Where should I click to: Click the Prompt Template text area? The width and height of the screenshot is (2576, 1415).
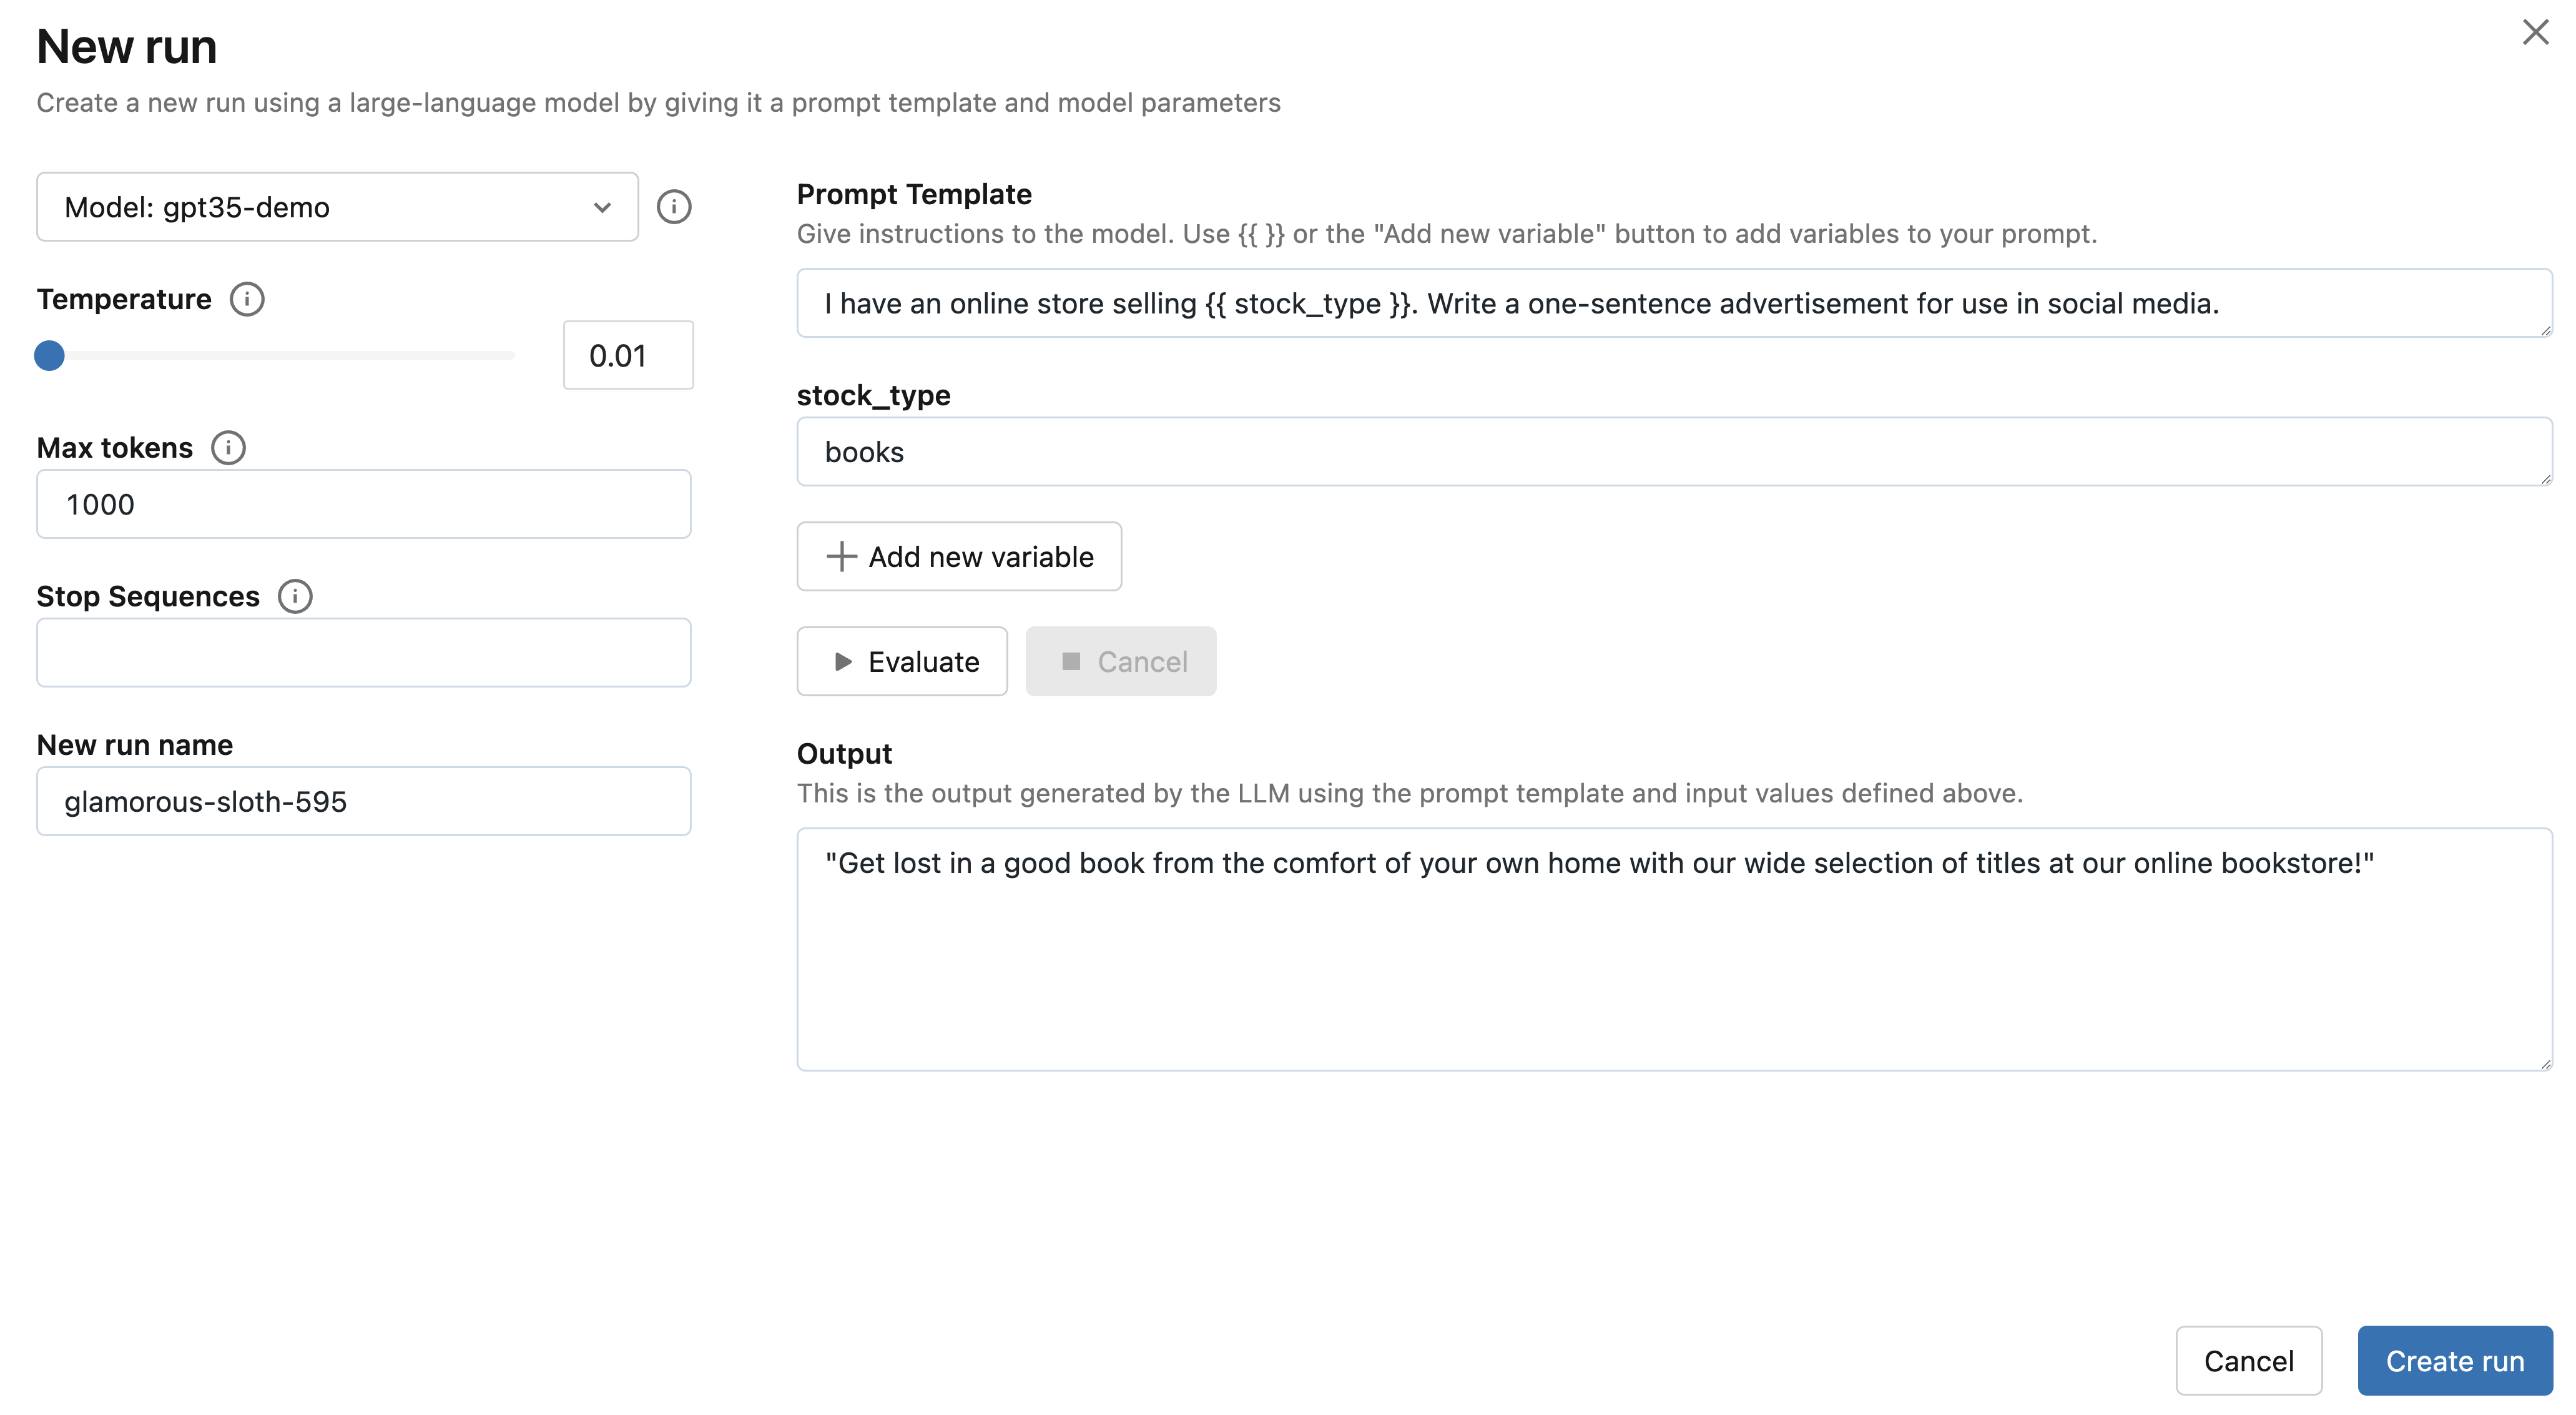(1673, 303)
